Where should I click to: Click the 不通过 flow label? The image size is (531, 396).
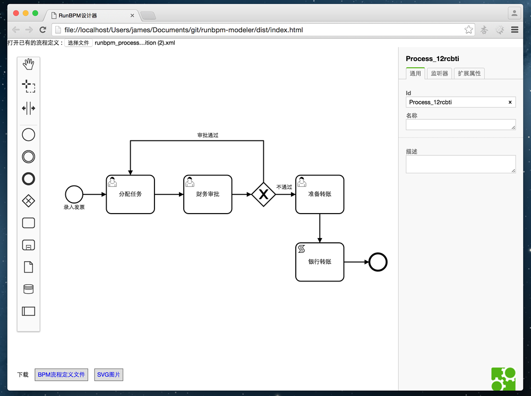[284, 187]
